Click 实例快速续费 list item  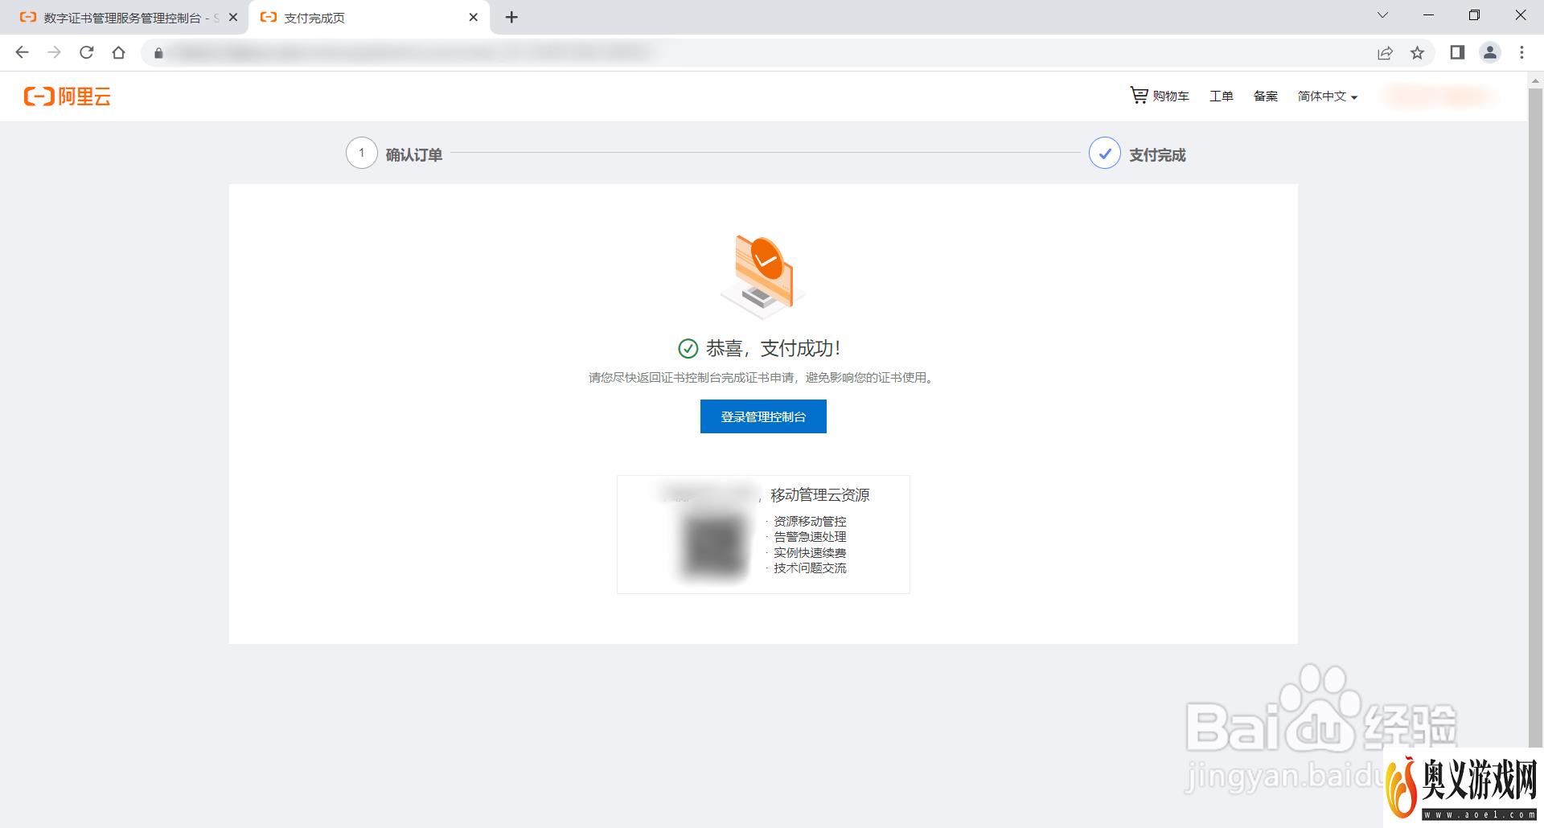[810, 553]
